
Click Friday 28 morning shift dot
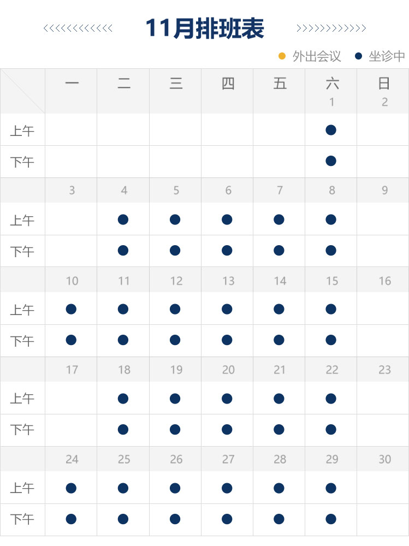[x=279, y=488]
